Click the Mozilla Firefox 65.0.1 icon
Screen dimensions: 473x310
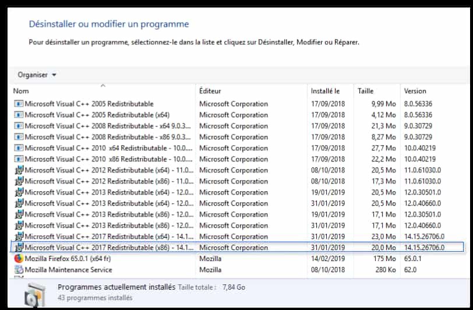point(19,259)
